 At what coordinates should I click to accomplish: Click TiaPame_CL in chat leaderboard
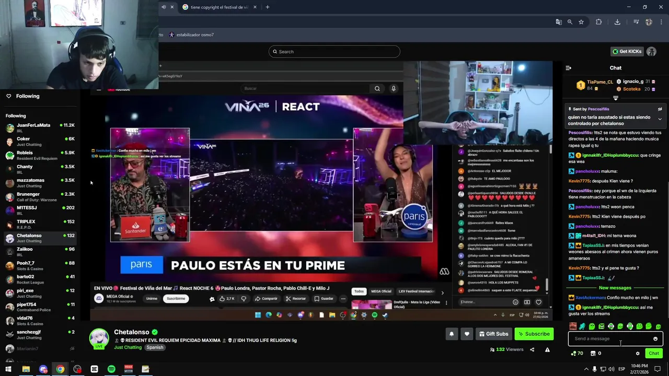coord(599,82)
